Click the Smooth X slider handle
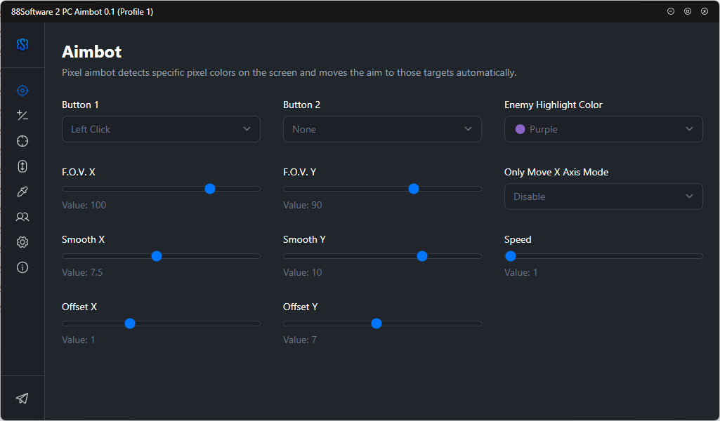720x421 pixels. tap(157, 256)
